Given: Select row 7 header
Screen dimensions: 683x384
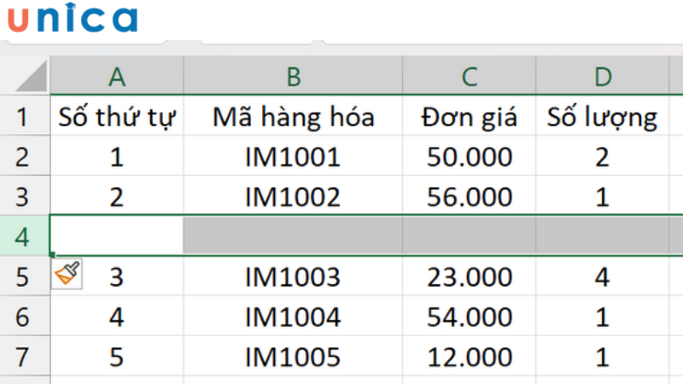Looking at the screenshot, I should [x=25, y=356].
